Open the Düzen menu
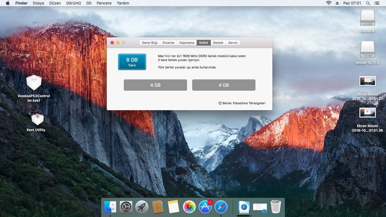The width and height of the screenshot is (386, 217). tap(55, 3)
